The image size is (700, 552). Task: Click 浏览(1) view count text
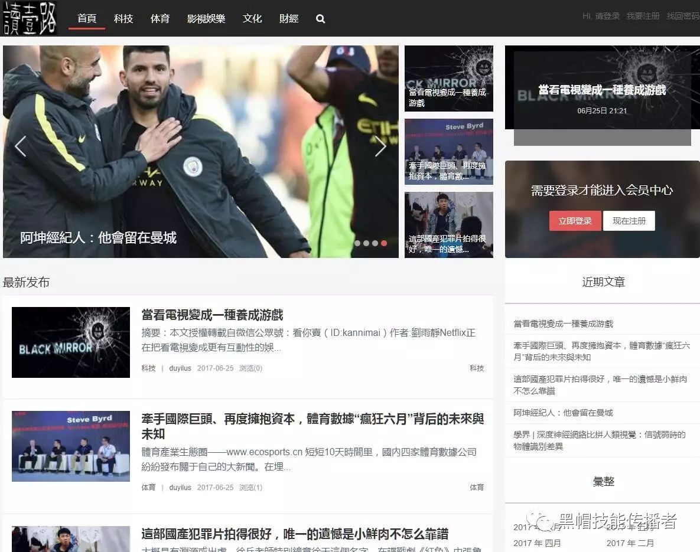coord(250,487)
